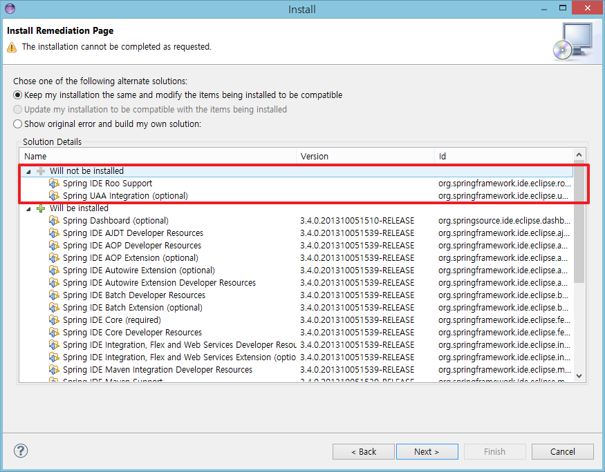Screen dimensions: 605x472
Task: Click the scrollbar down arrow
Action: click(x=579, y=376)
